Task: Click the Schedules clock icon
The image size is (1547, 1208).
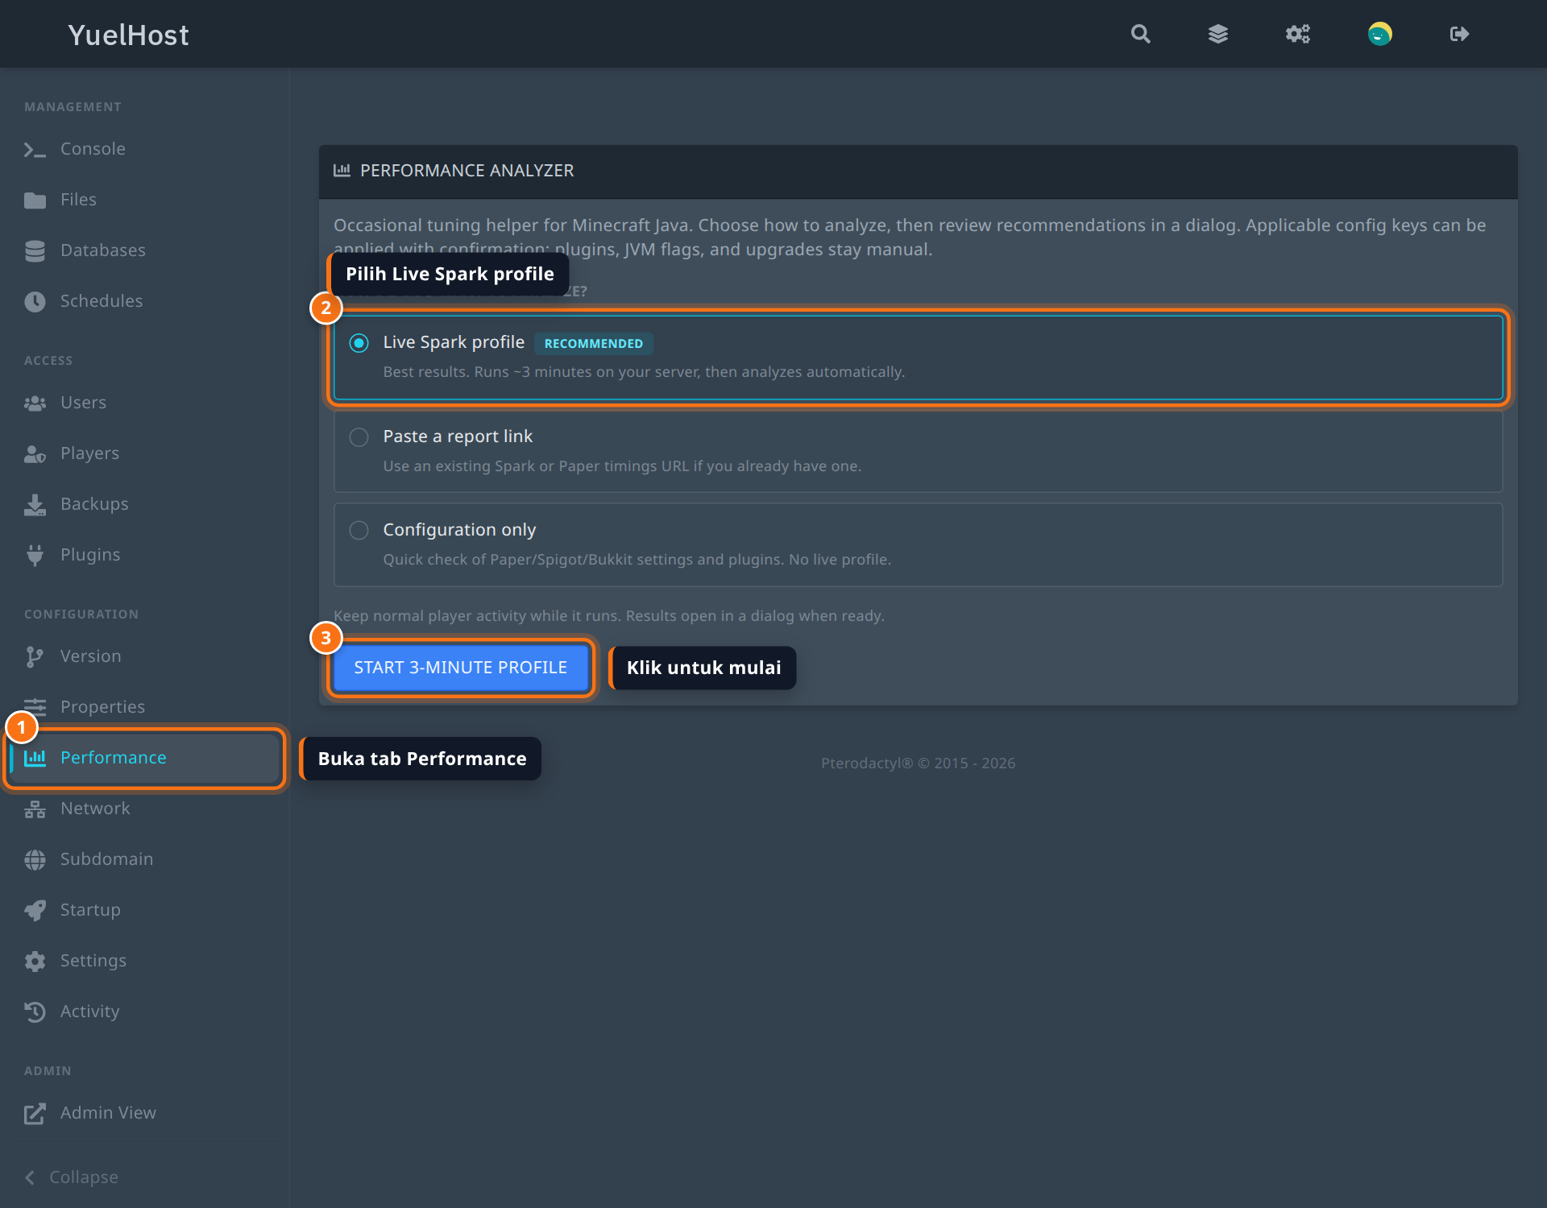Action: point(35,302)
